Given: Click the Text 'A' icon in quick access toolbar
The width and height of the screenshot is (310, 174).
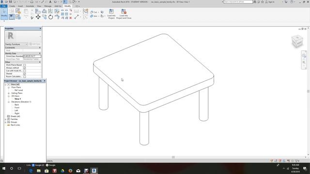Looking at the screenshot, I should [50, 2].
